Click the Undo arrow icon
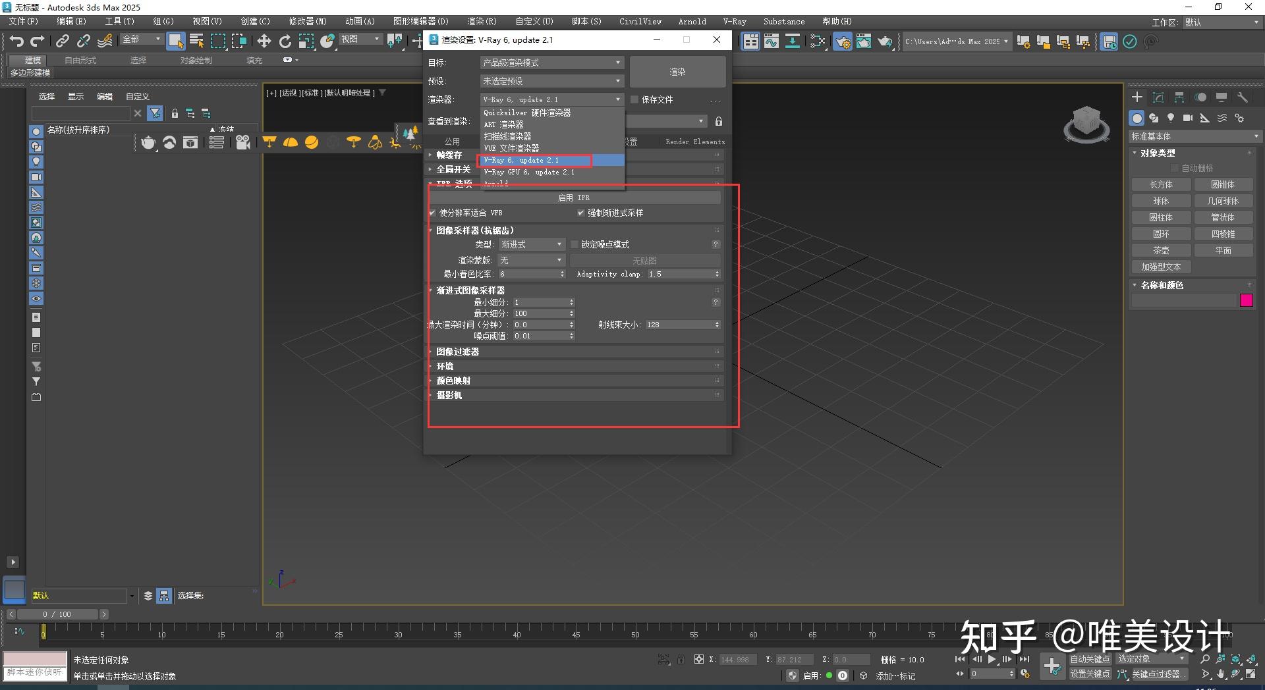This screenshot has height=690, width=1265. [18, 41]
